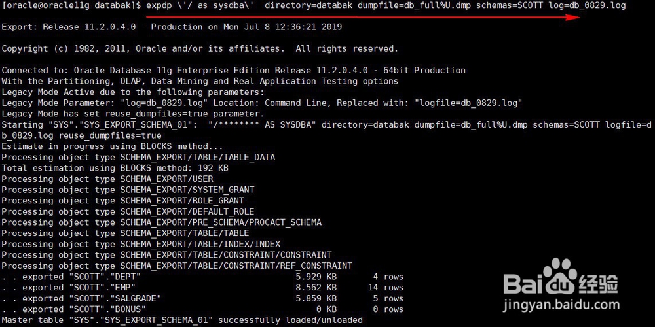Click the 'Starting "SYS"."SYS_EXPORT_SCHEMA_01"' line
The height and width of the screenshot is (327, 655).
(x=327, y=125)
